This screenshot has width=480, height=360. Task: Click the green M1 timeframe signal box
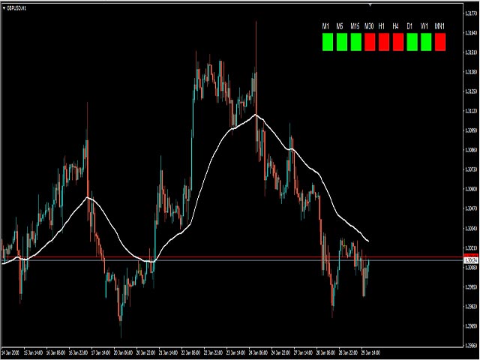click(328, 42)
